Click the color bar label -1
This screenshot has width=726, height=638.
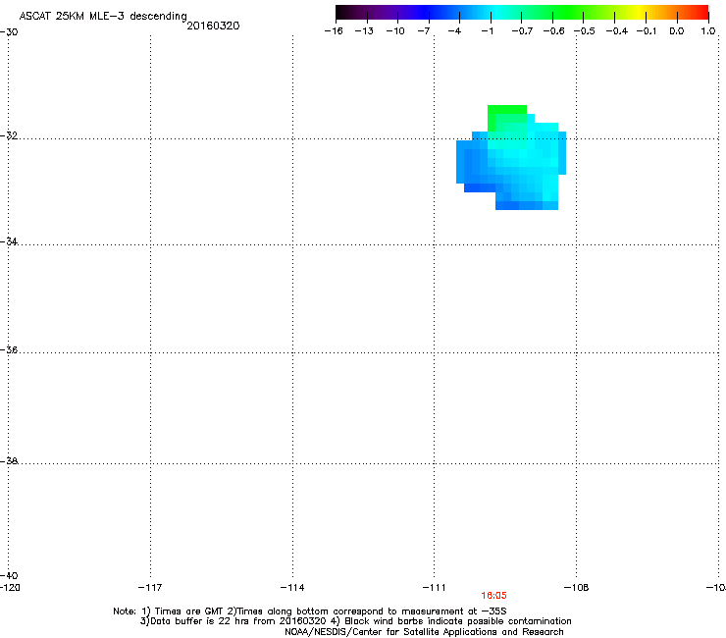point(487,31)
